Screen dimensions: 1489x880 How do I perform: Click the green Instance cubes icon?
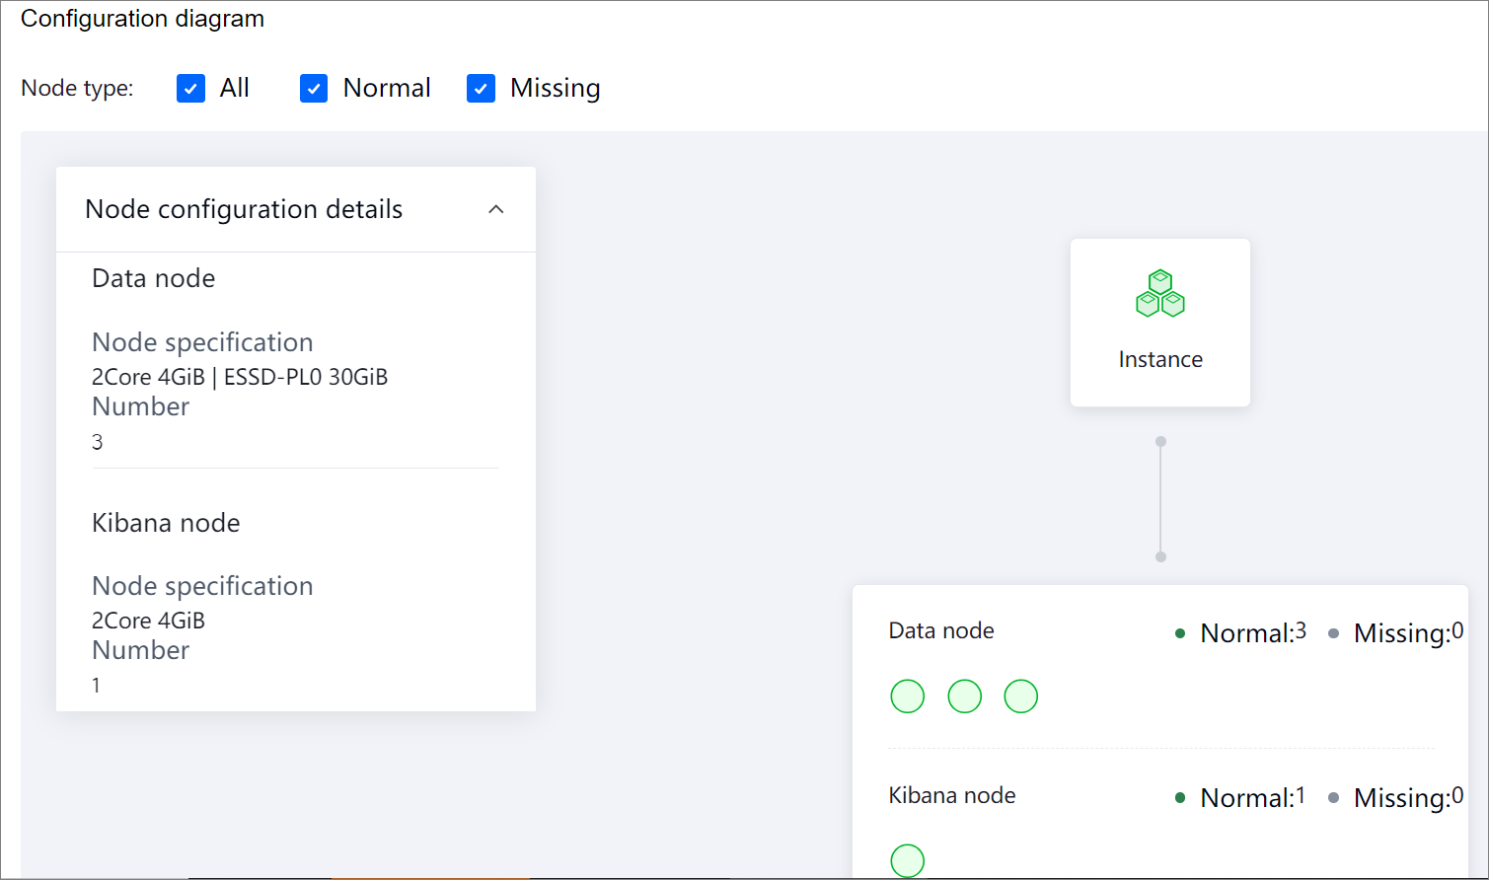(x=1160, y=294)
